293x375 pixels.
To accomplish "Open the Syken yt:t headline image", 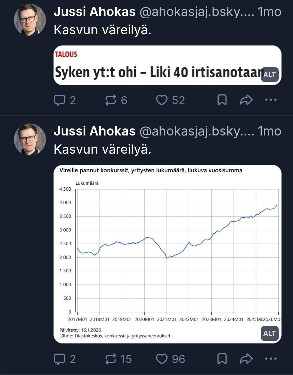I will tap(157, 65).
